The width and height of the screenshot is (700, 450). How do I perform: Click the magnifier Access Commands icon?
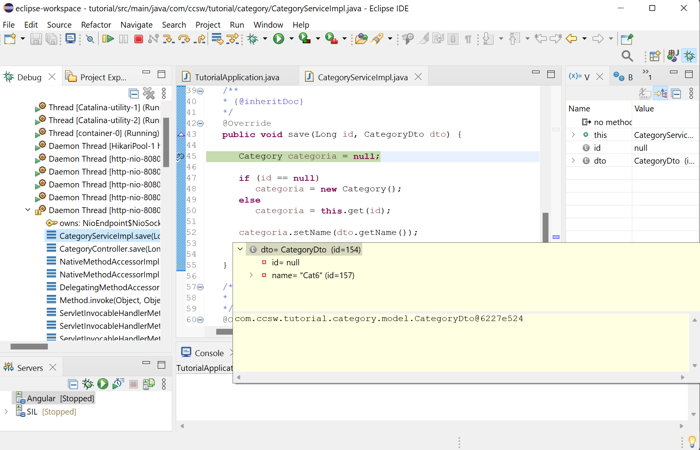(x=627, y=56)
